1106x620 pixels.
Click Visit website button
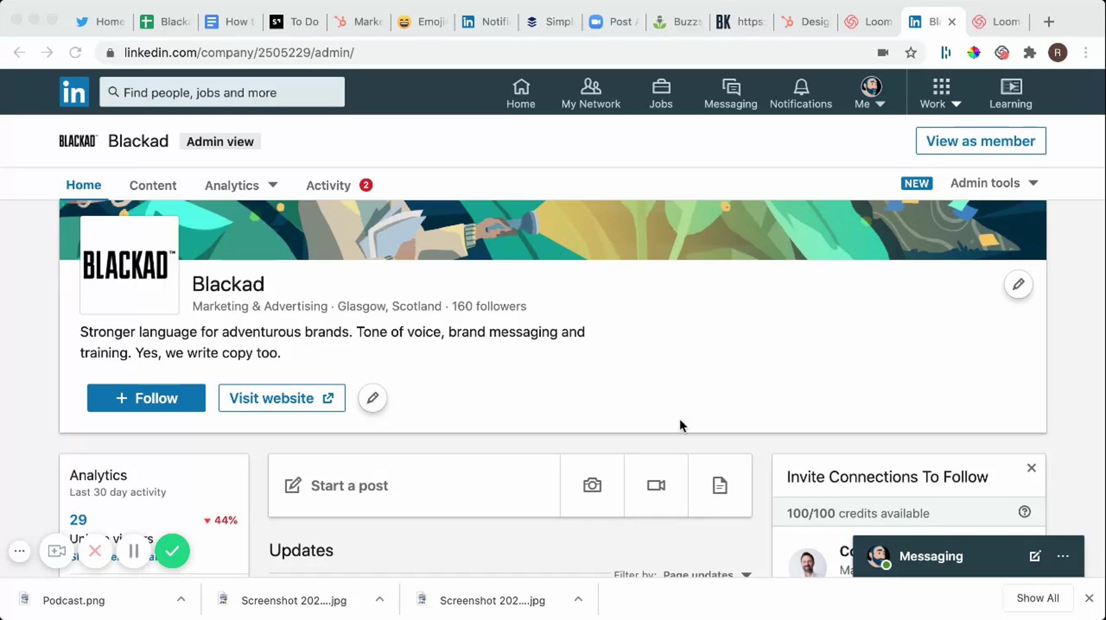click(282, 398)
